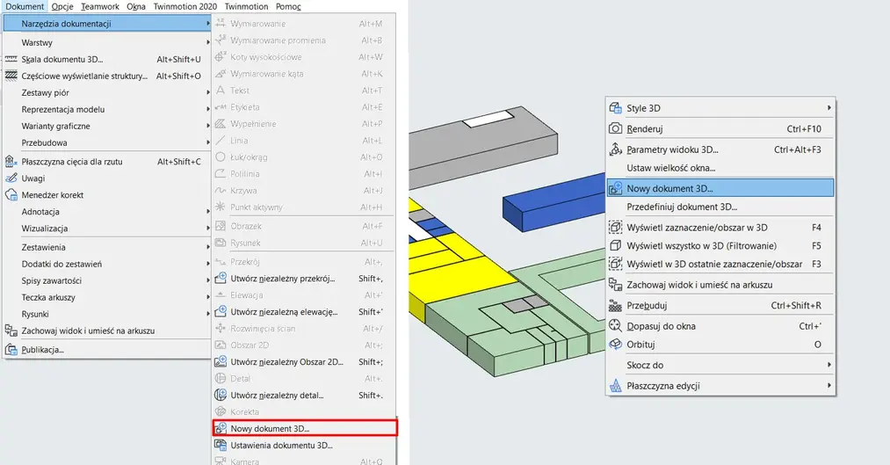This screenshot has height=465, width=890.
Task: Click the Orbituj icon
Action: [x=615, y=344]
